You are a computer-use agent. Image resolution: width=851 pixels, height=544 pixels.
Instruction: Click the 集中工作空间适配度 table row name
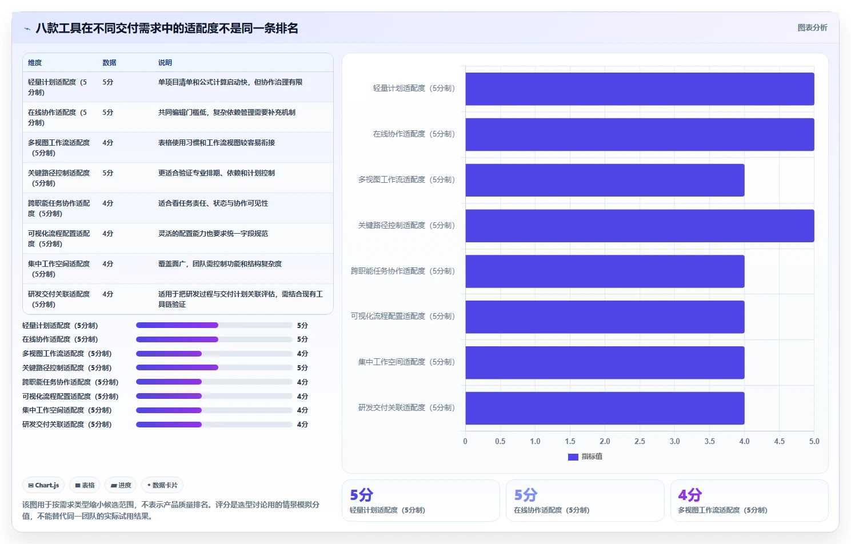point(59,269)
